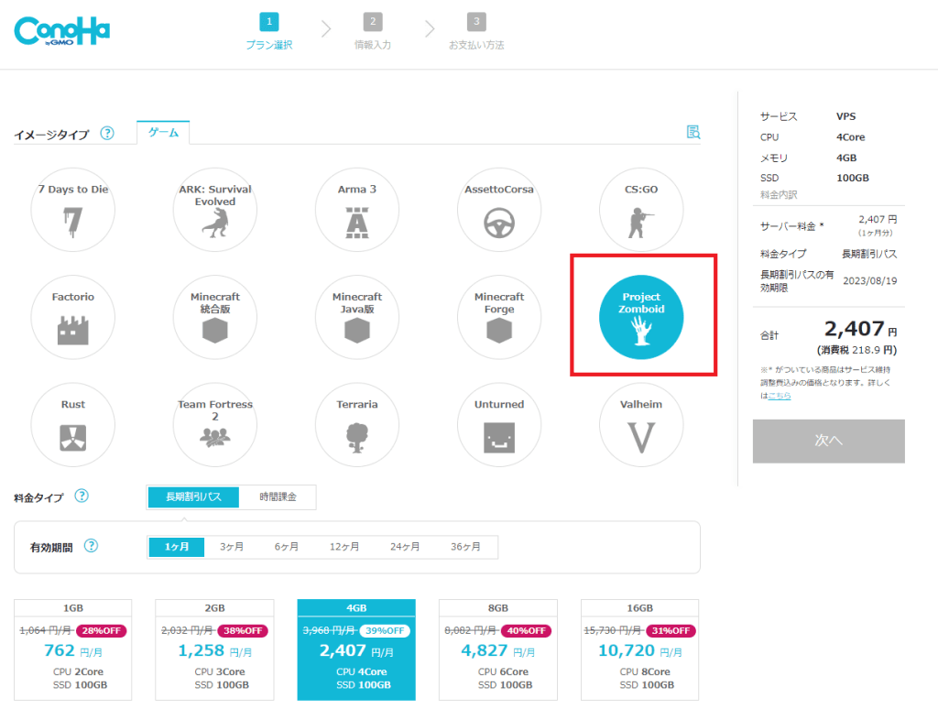
Task: Open the こちら details link
Action: tap(780, 396)
